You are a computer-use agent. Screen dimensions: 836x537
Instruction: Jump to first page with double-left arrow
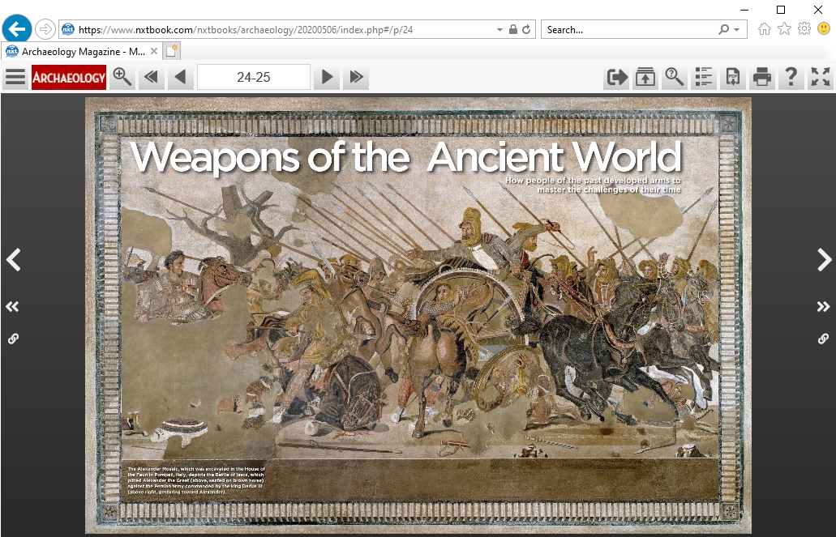pyautogui.click(x=149, y=78)
